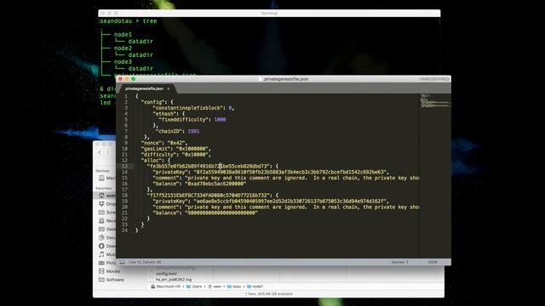Click the "nonce" line with value 0x42

pyautogui.click(x=164, y=143)
